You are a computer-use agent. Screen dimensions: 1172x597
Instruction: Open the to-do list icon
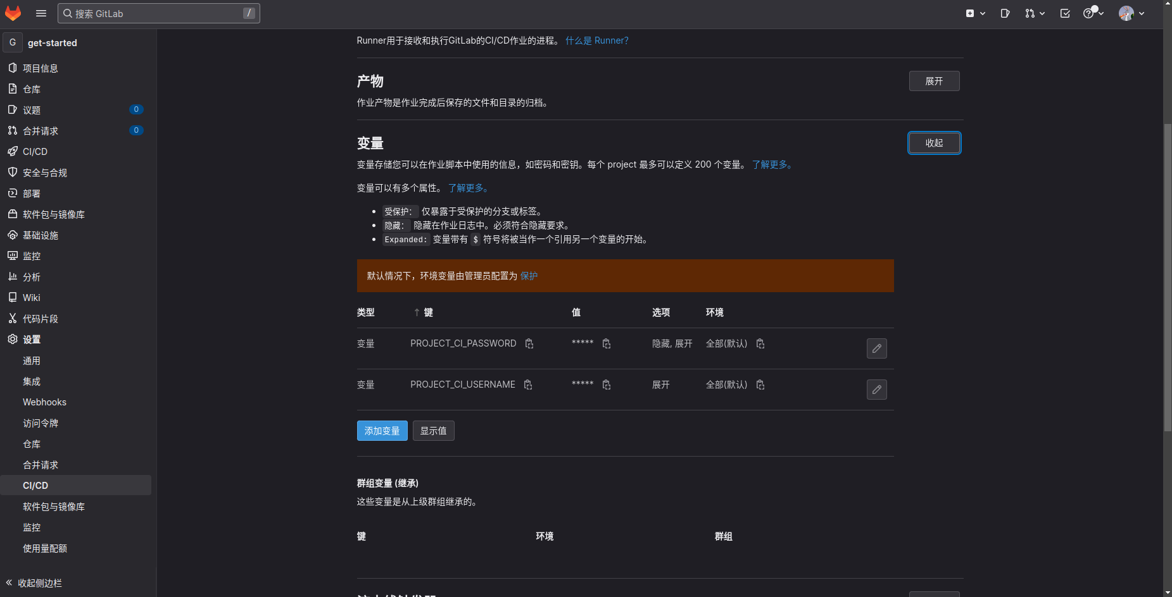click(x=1065, y=13)
